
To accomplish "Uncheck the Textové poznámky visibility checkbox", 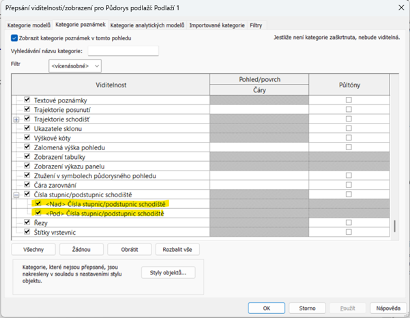I will [x=27, y=100].
